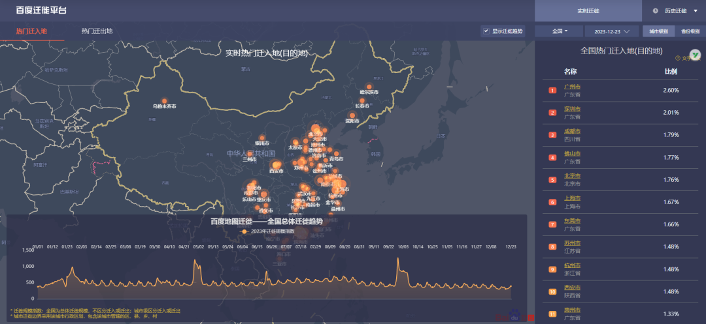Viewport: 706px width, 324px height.
Task: Click the 01/23 date label on the chart
Action: point(67,246)
